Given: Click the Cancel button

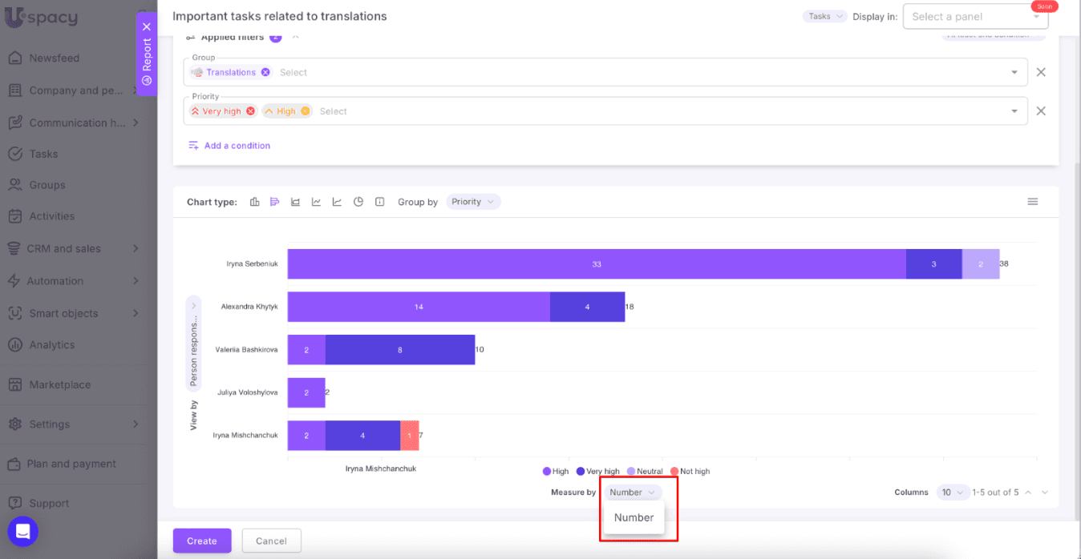Looking at the screenshot, I should tap(271, 541).
